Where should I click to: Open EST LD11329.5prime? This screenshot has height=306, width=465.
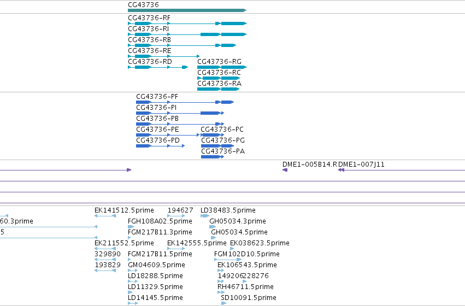pos(155,287)
